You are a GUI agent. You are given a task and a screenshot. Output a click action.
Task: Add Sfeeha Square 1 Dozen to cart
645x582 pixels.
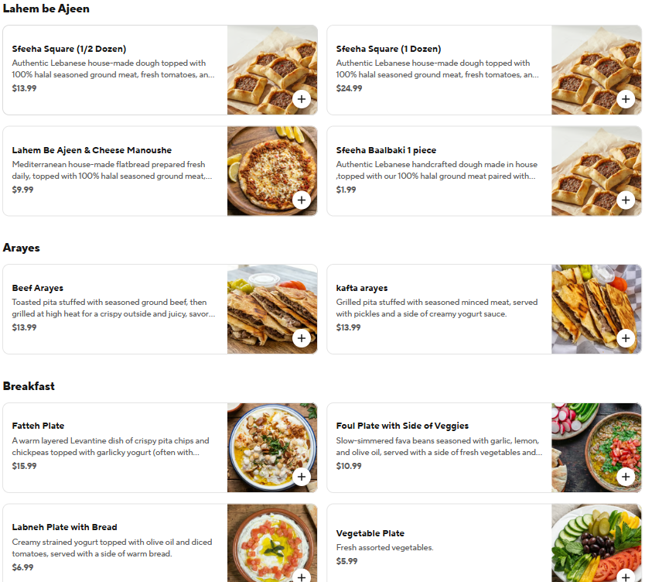click(x=626, y=99)
